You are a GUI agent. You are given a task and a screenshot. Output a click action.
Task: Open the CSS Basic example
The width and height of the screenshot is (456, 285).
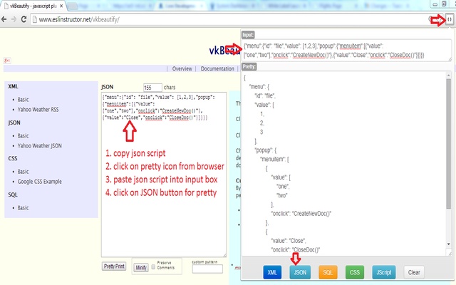pyautogui.click(x=23, y=172)
